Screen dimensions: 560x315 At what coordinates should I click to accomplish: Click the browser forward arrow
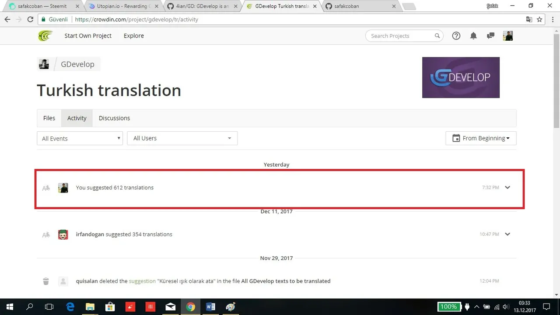(x=19, y=20)
